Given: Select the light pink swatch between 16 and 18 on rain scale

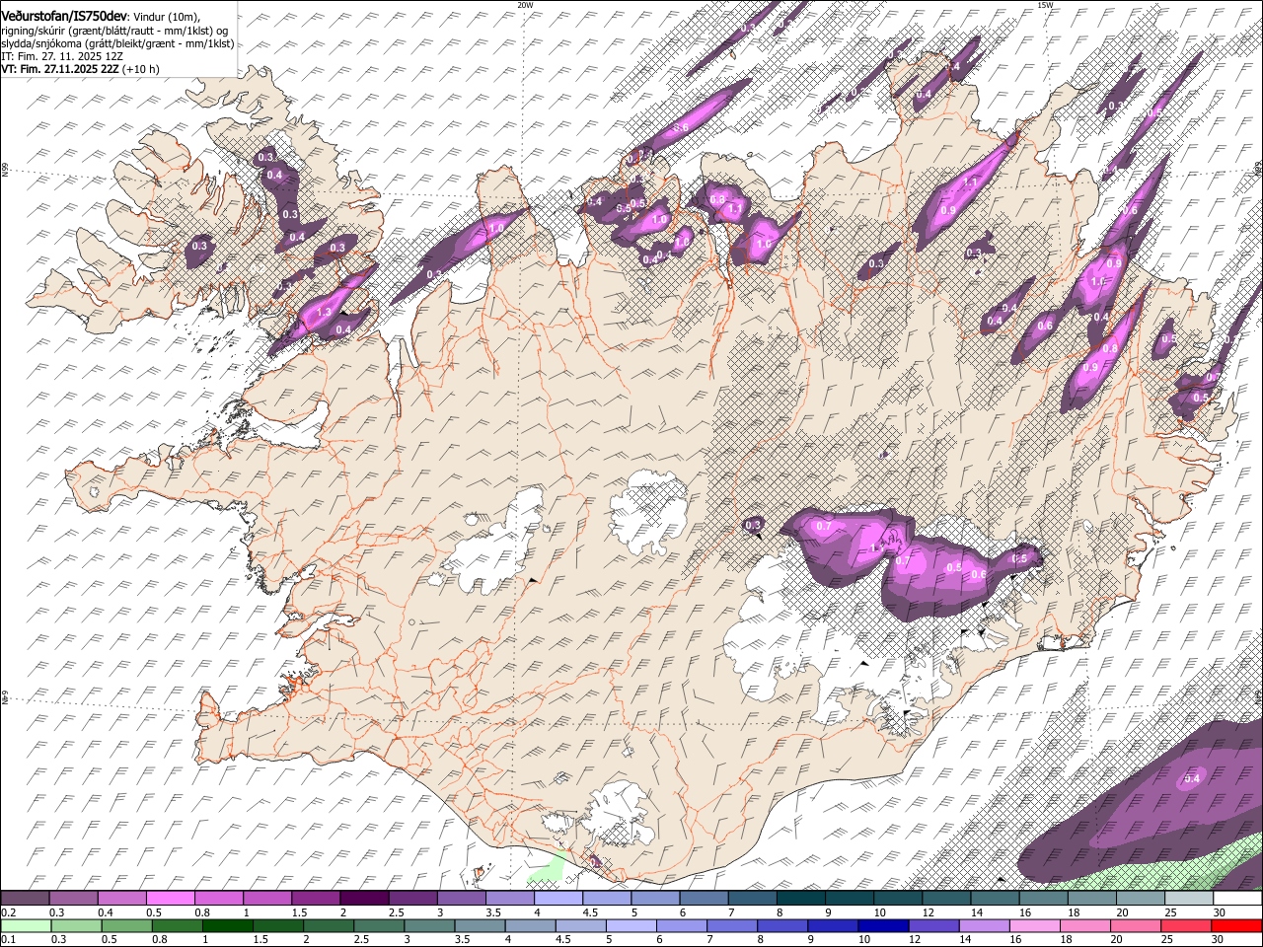Looking at the screenshot, I should [1036, 926].
